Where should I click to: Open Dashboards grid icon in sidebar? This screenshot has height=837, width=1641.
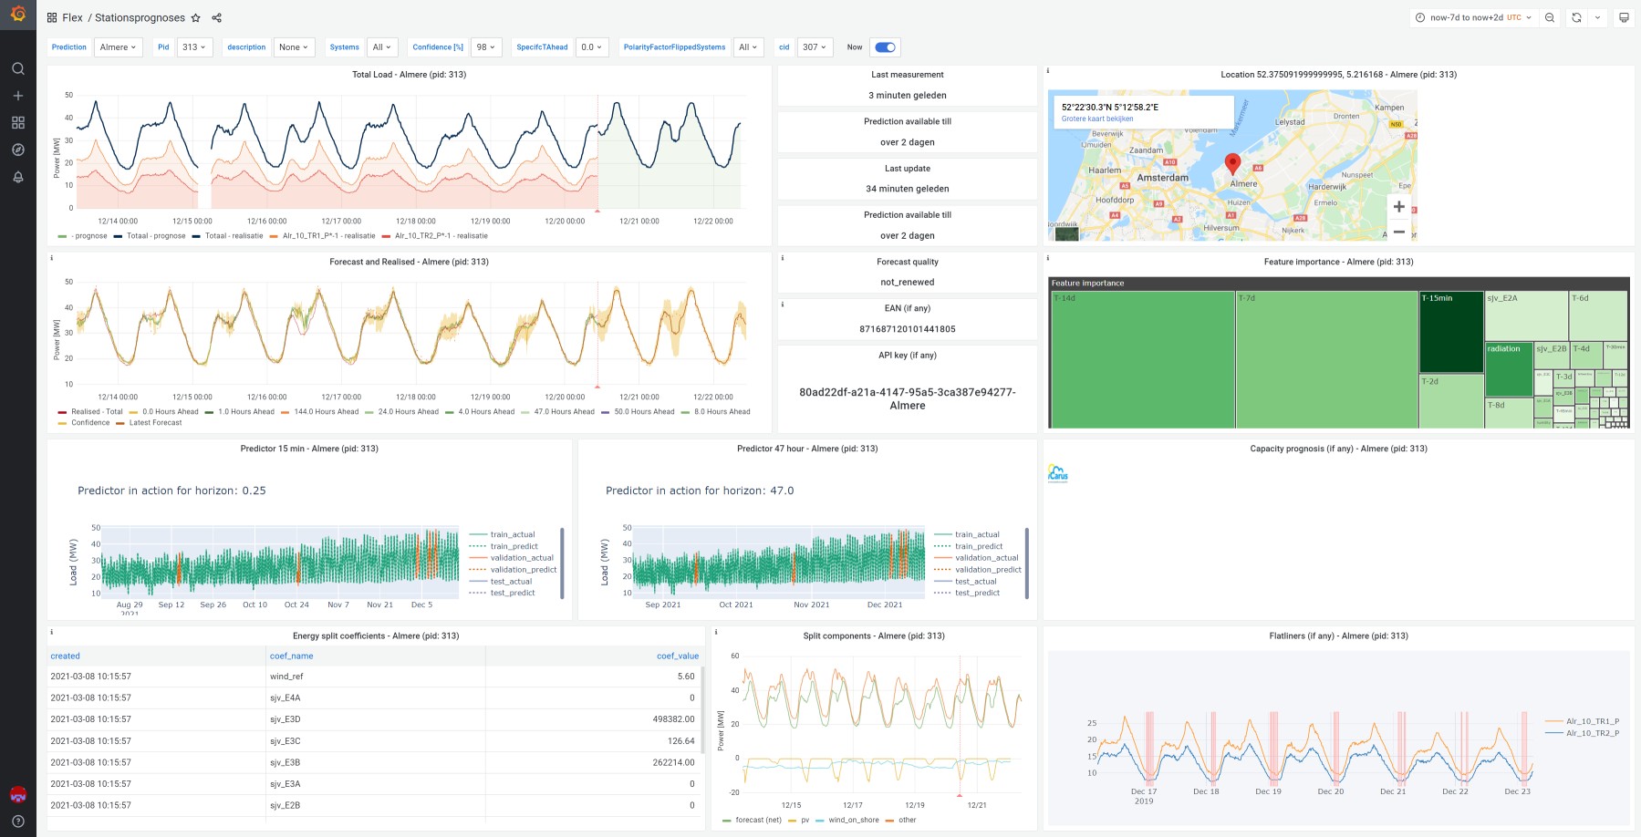click(18, 122)
